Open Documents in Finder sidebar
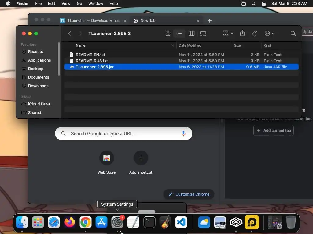313x234 pixels. [x=38, y=77]
